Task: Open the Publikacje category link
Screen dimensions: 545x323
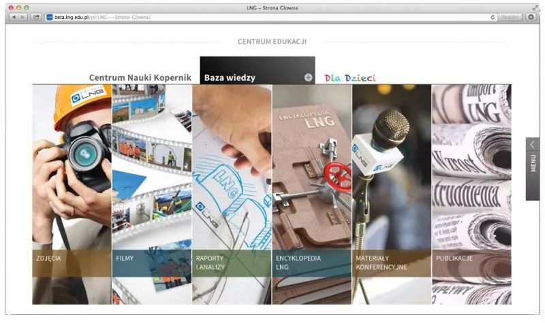Action: (x=454, y=258)
